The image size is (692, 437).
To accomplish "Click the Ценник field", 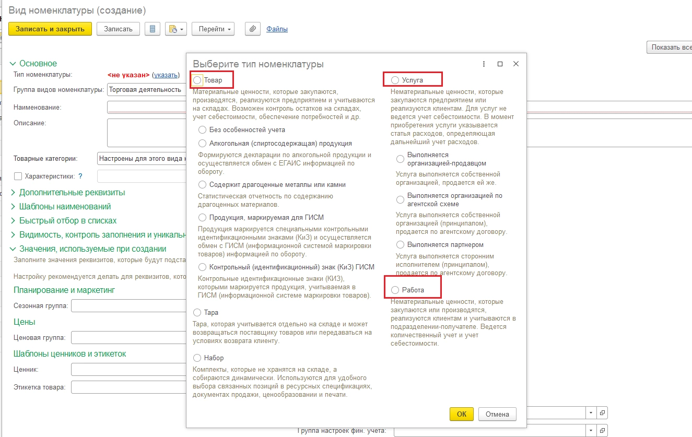I will click(x=128, y=370).
